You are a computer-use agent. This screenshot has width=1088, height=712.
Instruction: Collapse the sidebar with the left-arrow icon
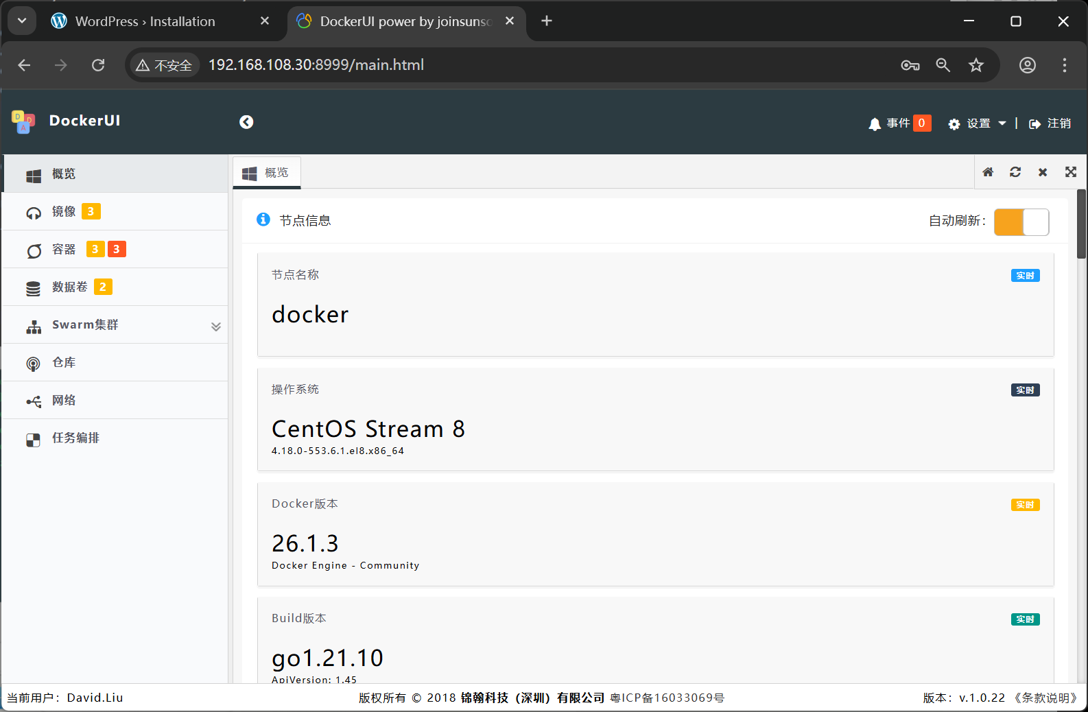click(246, 122)
